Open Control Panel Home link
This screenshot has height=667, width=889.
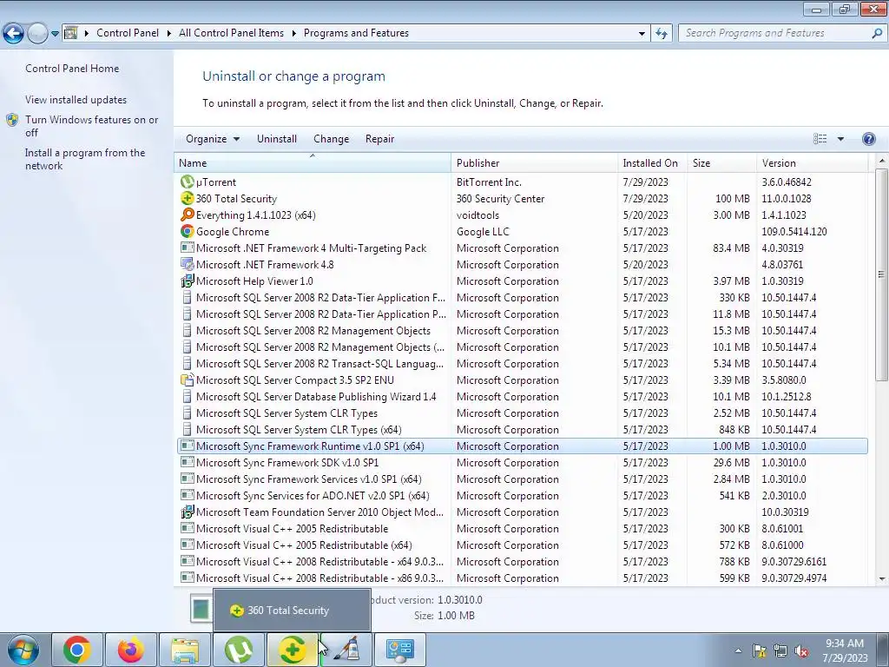click(72, 69)
